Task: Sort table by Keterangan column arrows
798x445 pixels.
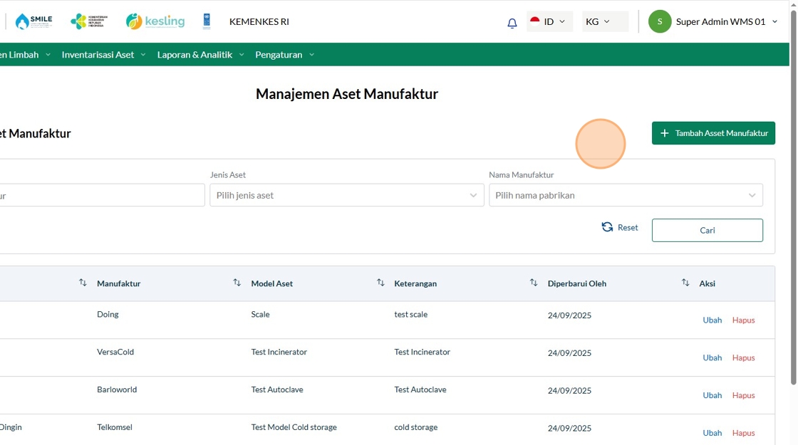Action: (534, 283)
